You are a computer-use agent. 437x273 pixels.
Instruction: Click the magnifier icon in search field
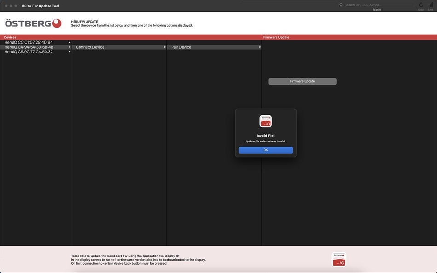[x=341, y=5]
